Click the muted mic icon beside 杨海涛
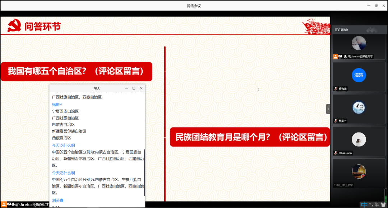This screenshot has width=388, height=208. coord(336,88)
